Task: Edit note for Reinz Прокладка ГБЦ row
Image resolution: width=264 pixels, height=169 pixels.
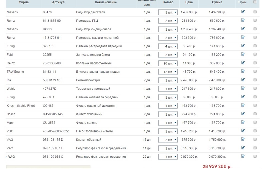Action: pos(243,20)
